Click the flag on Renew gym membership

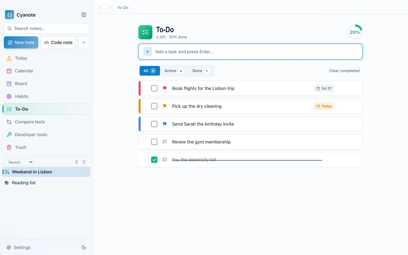point(165,142)
